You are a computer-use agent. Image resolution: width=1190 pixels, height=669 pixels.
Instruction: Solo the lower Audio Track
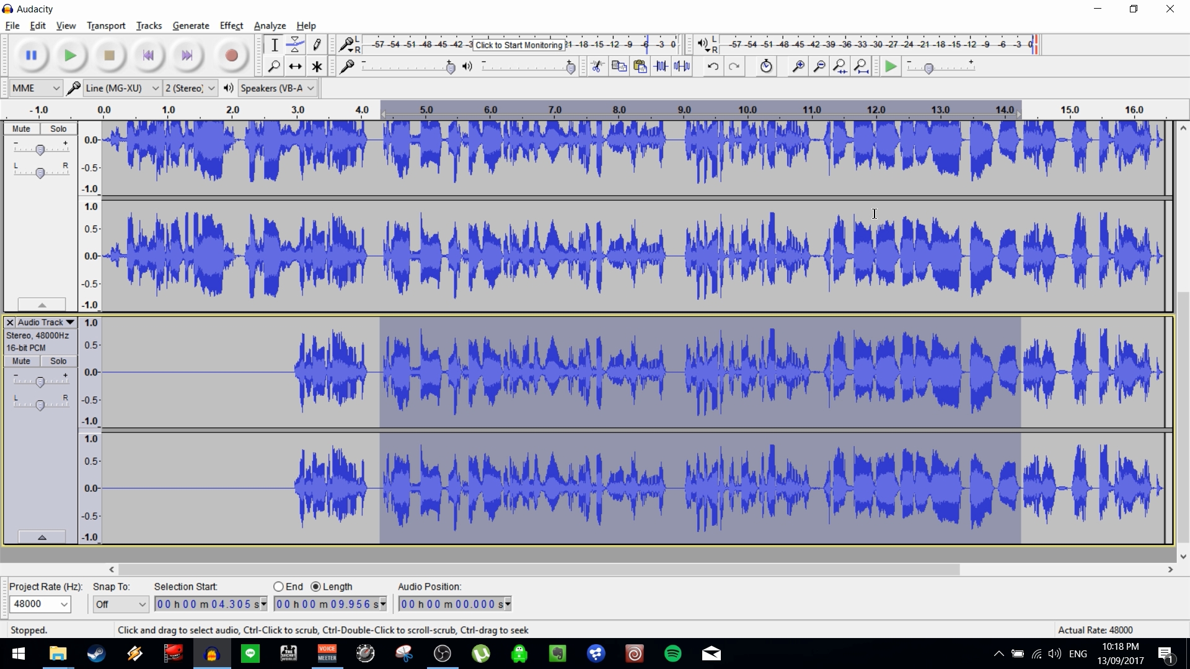58,361
